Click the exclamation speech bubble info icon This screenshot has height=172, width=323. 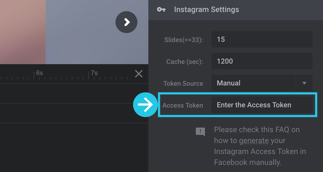pyautogui.click(x=200, y=132)
